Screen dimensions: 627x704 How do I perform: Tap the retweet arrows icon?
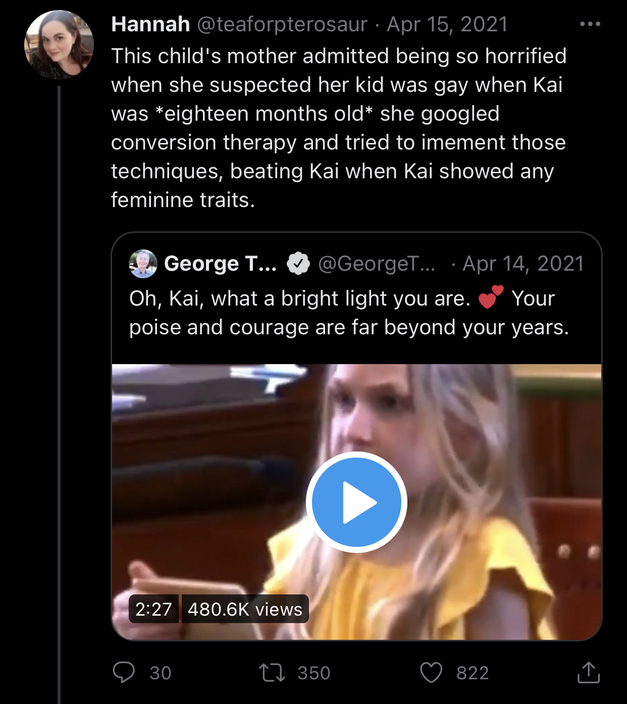point(272,673)
